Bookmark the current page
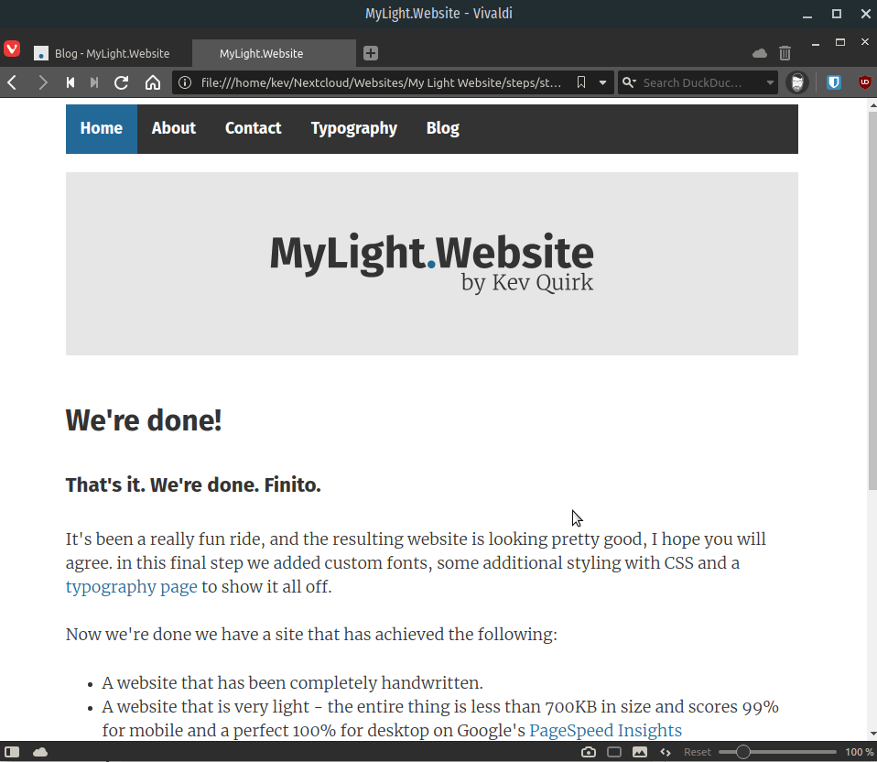The image size is (877, 762). [x=581, y=82]
